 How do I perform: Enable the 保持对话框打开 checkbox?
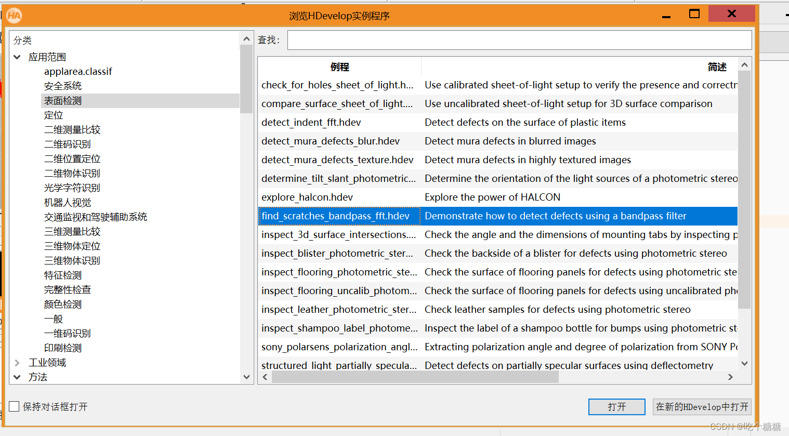[15, 406]
